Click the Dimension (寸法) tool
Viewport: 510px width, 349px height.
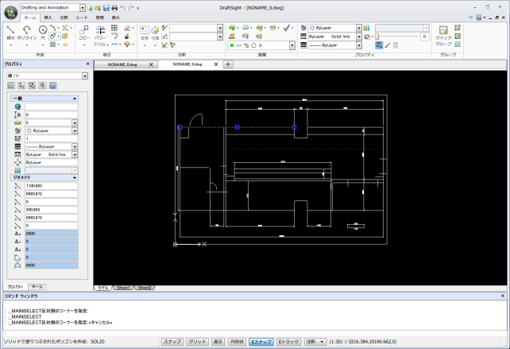click(155, 32)
